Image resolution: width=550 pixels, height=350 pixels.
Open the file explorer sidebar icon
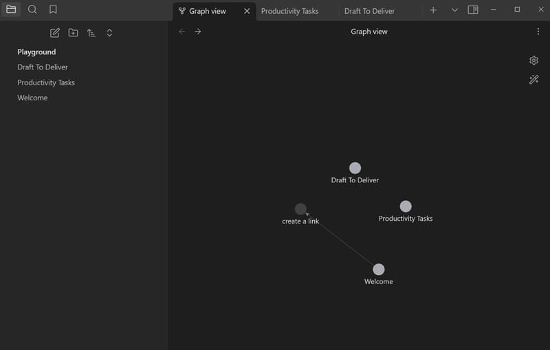(11, 10)
